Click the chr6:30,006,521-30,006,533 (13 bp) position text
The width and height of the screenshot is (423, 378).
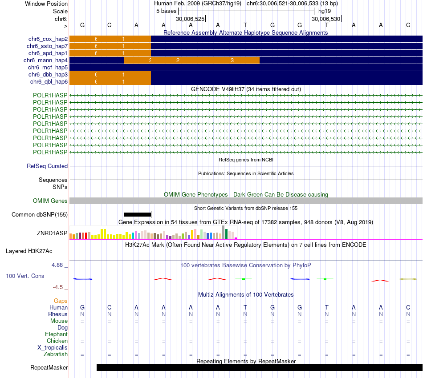pyautogui.click(x=292, y=4)
